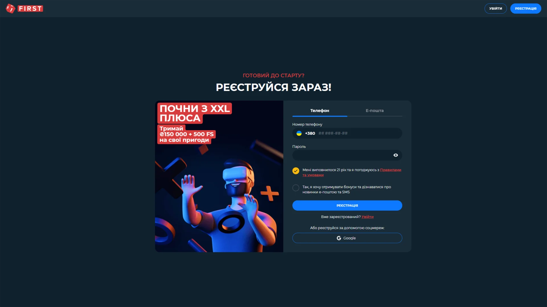Register using the Google button

pyautogui.click(x=347, y=238)
